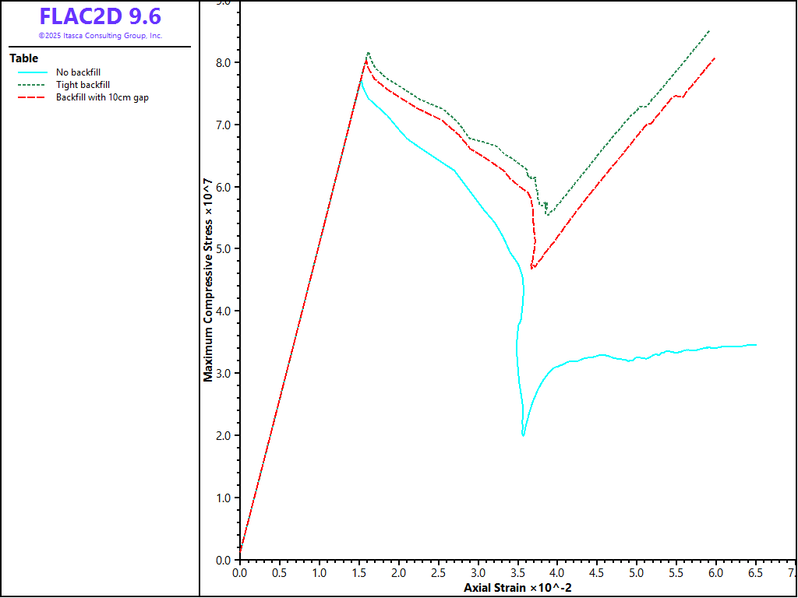Screen dimensions: 798x598
Task: Select the Table legend heading
Action: click(23, 58)
